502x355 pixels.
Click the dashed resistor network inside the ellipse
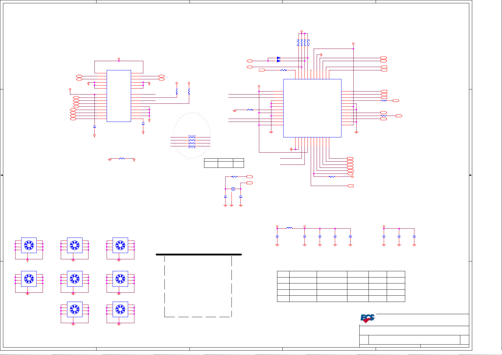coord(192,142)
